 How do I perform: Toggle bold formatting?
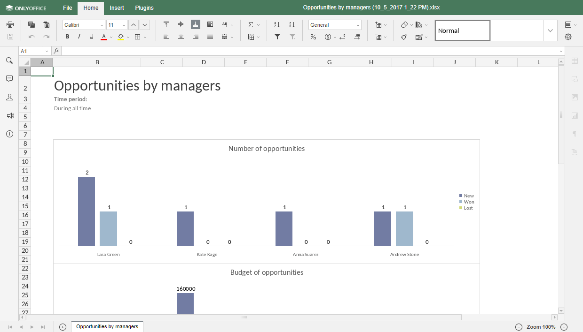click(67, 36)
